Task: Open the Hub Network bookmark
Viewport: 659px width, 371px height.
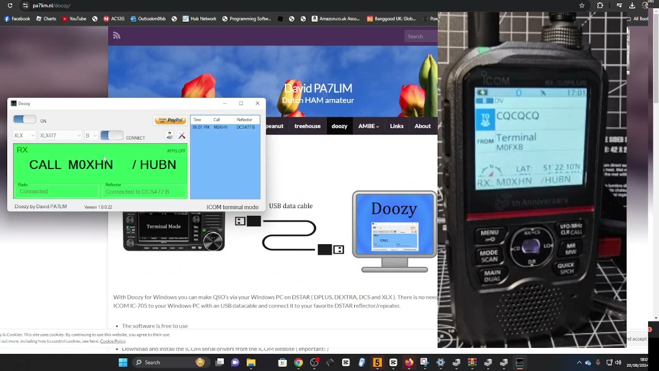Action: coord(199,19)
